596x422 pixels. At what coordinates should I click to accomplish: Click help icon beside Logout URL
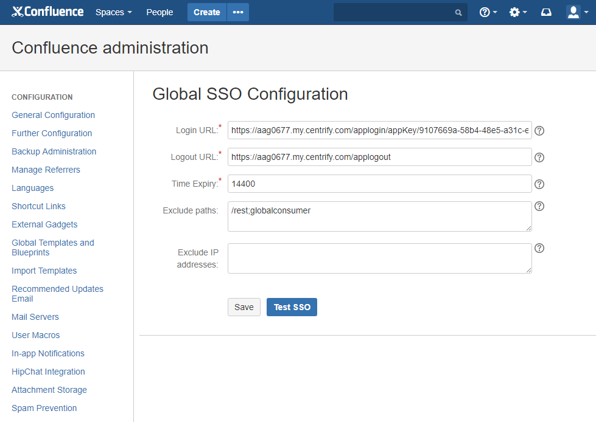tap(539, 157)
